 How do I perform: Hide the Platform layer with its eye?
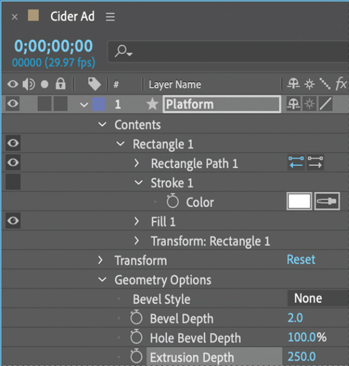pyautogui.click(x=13, y=103)
